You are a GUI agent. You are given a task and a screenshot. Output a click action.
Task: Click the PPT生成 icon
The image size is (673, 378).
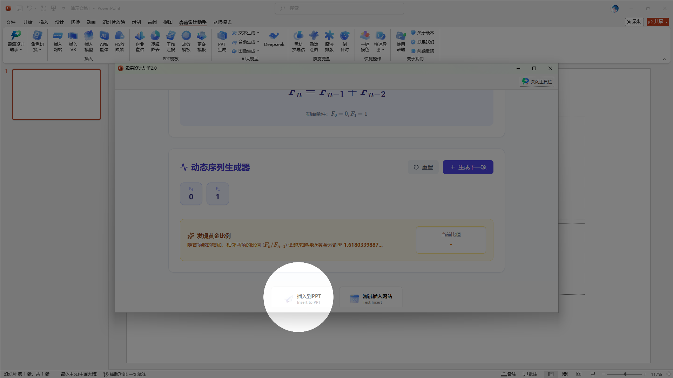(x=222, y=41)
